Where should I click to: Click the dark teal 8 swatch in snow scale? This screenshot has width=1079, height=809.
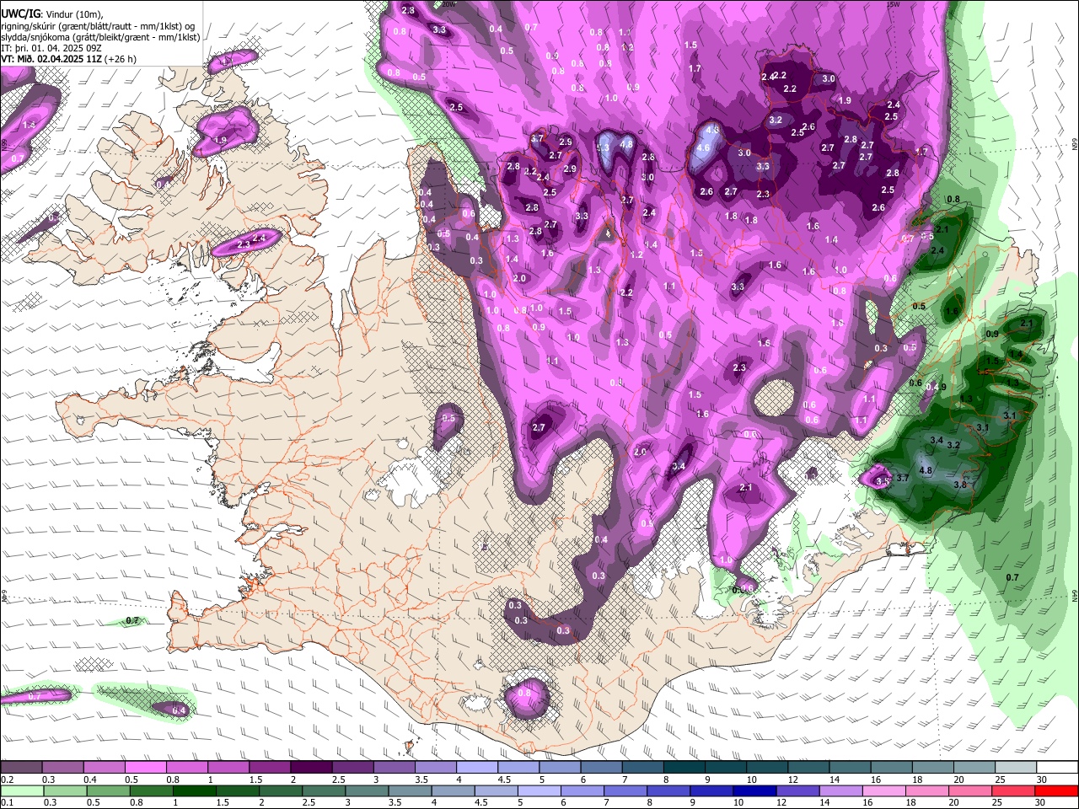pos(684,768)
